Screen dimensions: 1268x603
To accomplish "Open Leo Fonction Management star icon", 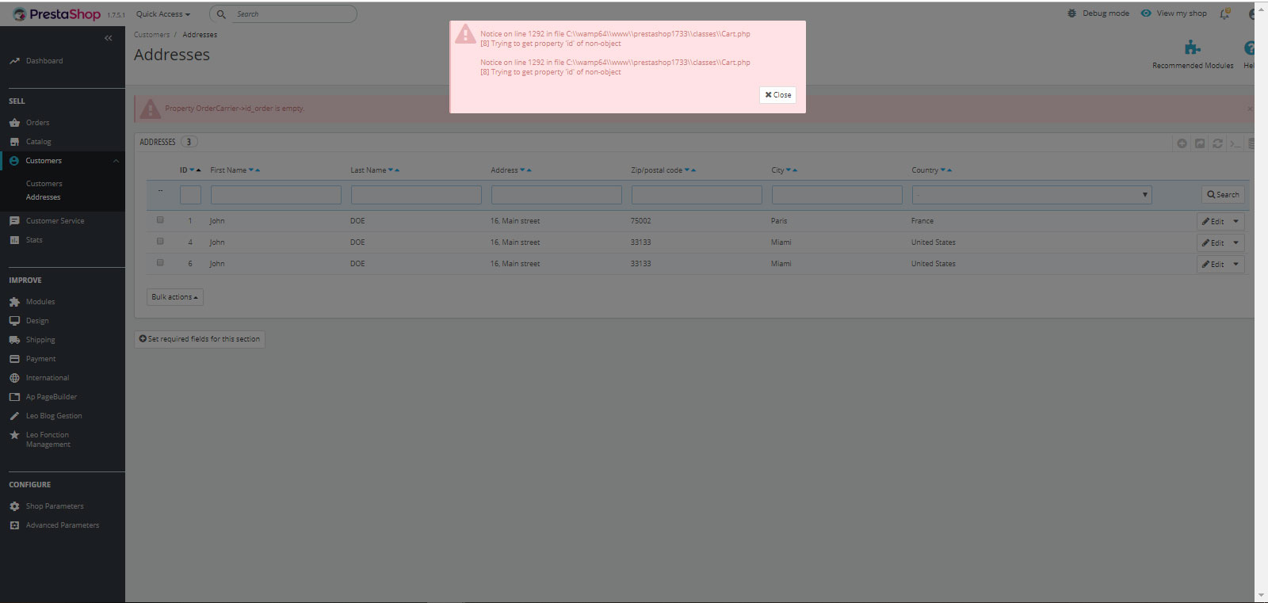I will [14, 435].
